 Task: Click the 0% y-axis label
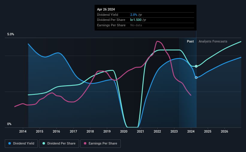(9, 124)
